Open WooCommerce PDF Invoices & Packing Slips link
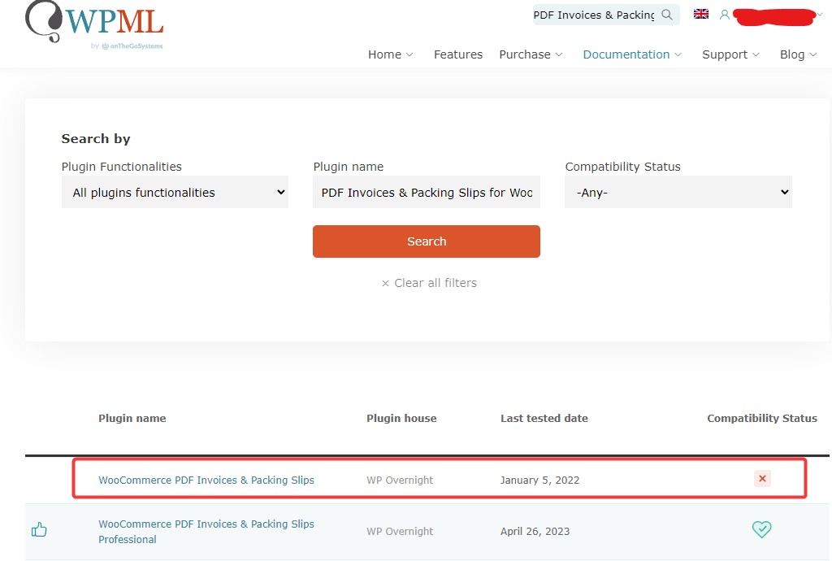 coord(206,480)
